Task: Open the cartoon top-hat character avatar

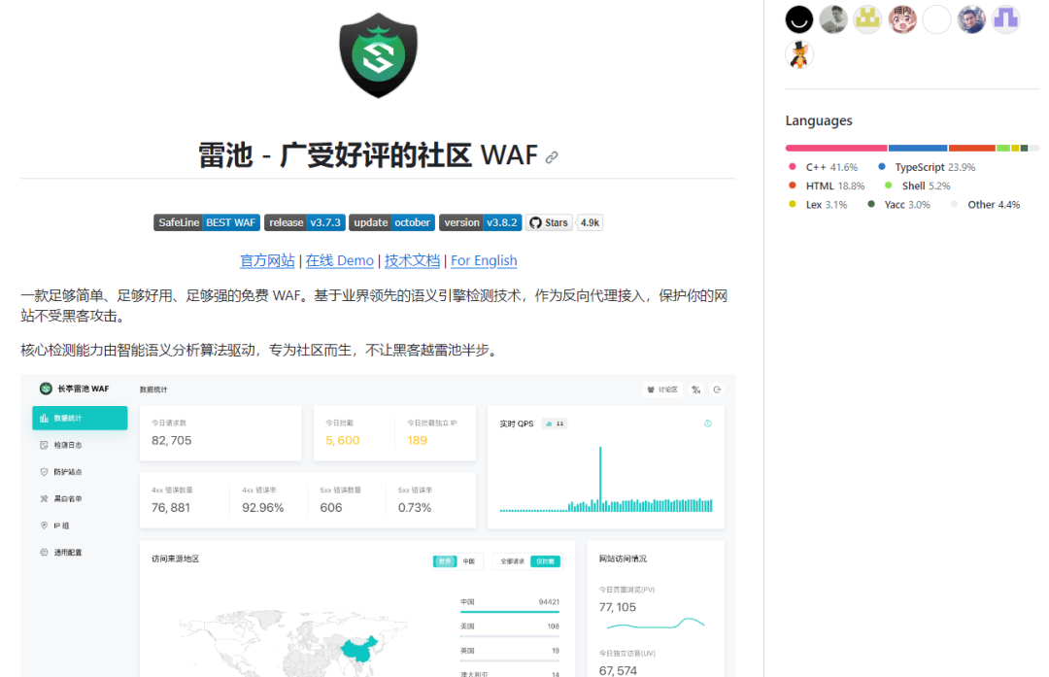Action: 798,54
